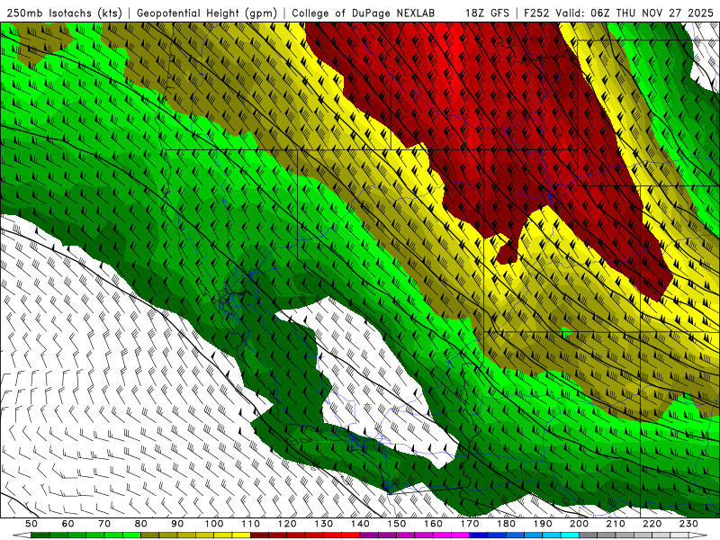
Task: Click the '80' colorbar scale label
Action: [x=141, y=524]
